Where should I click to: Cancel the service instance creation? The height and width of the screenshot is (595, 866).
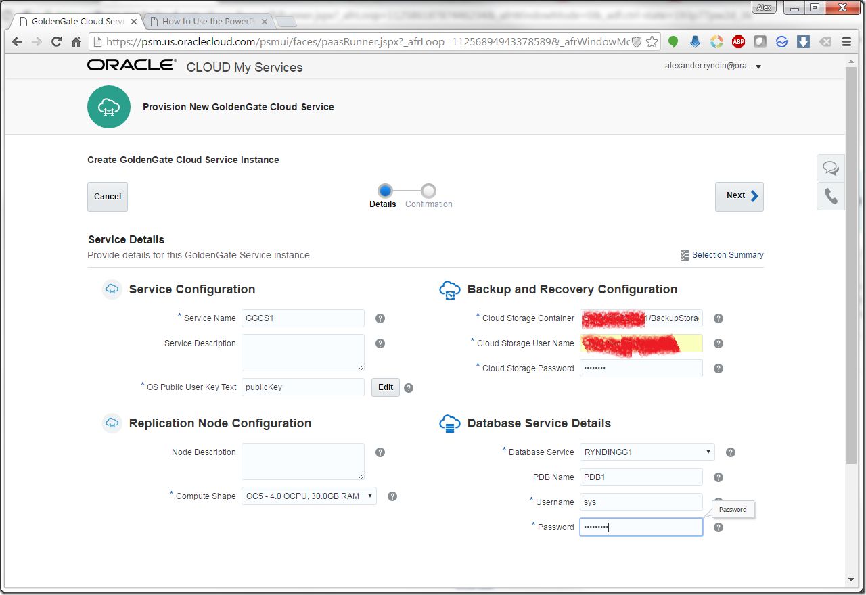(108, 197)
